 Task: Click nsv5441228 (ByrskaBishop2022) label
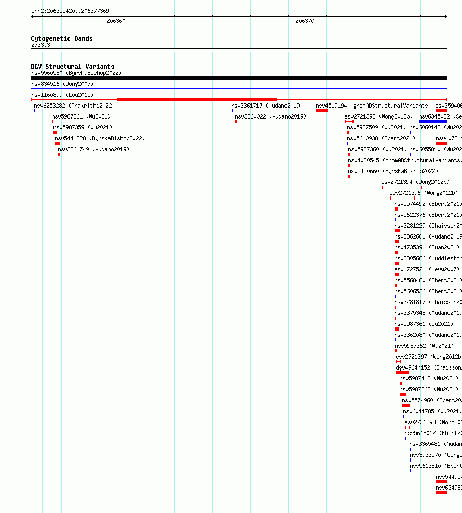pyautogui.click(x=100, y=138)
